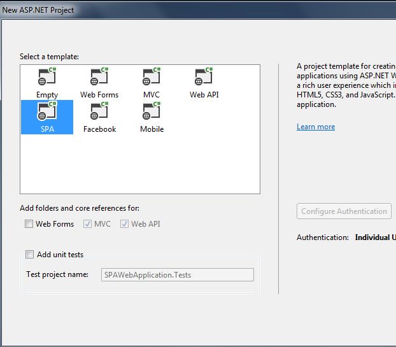Click the 'Authentication:' label text
The image size is (396, 347).
[323, 237]
